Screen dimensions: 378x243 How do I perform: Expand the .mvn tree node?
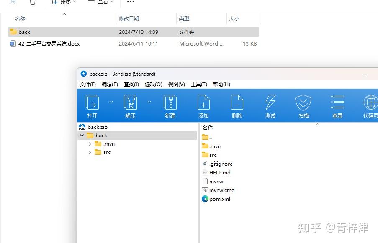click(90, 144)
